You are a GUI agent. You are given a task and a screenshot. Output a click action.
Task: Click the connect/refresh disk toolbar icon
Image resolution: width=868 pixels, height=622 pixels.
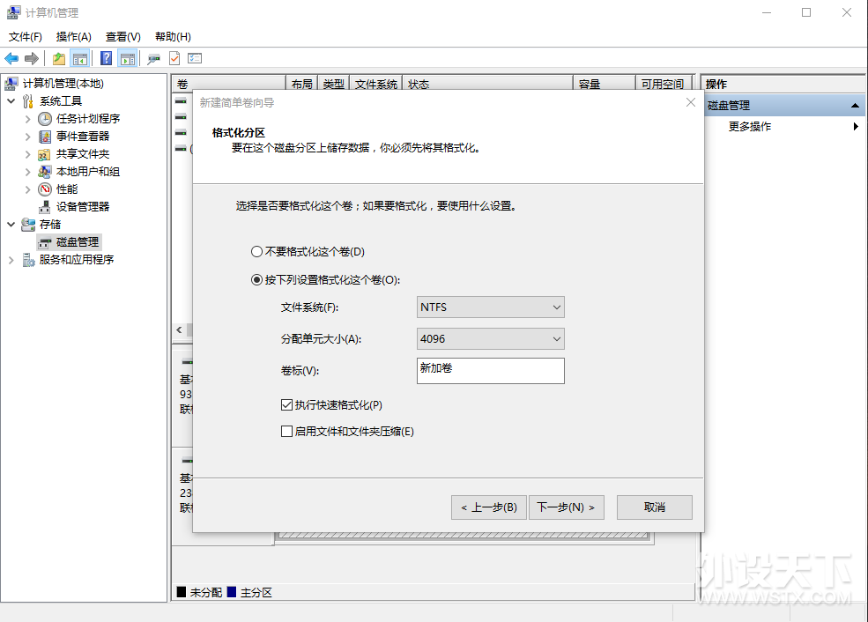[x=153, y=58]
